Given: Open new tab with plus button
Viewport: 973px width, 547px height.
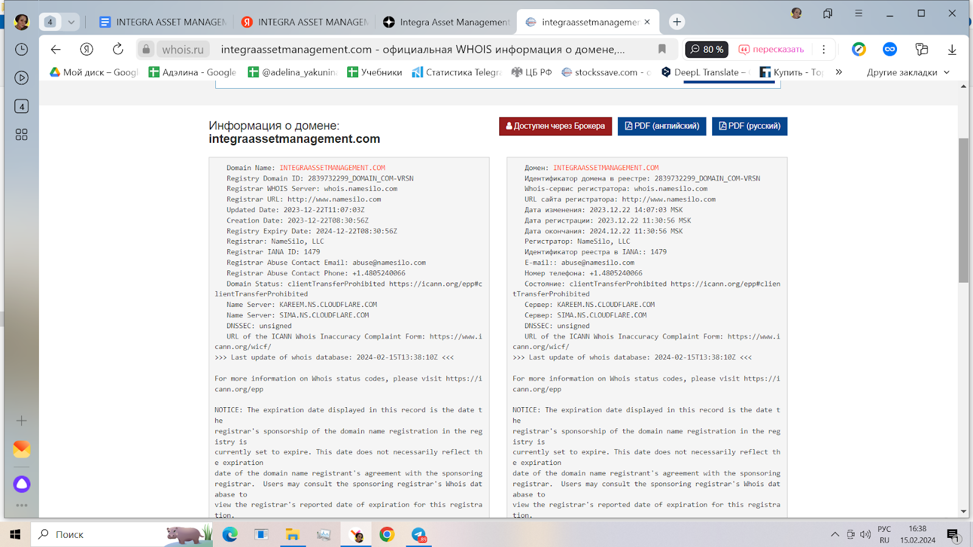Looking at the screenshot, I should click(x=677, y=22).
